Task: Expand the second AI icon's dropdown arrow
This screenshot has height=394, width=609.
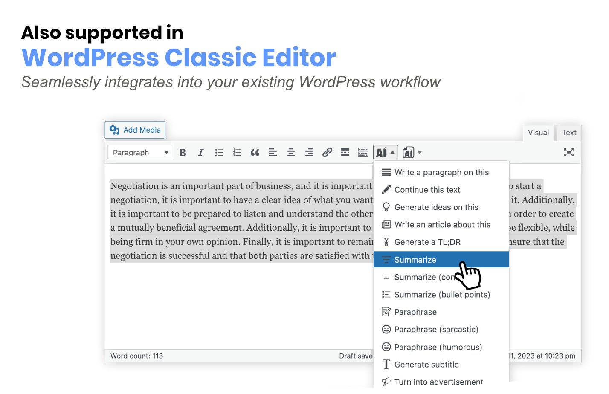Action: point(420,152)
